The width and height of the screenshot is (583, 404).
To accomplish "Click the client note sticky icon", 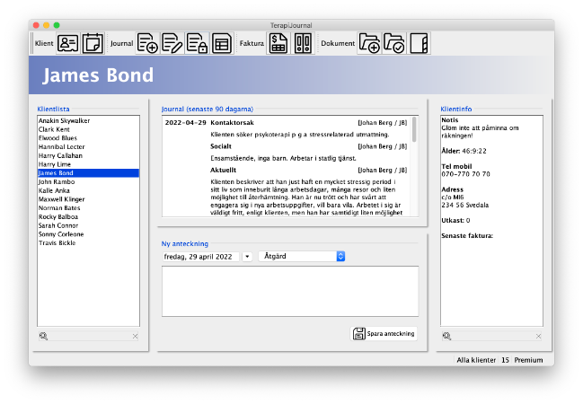I will [93, 43].
